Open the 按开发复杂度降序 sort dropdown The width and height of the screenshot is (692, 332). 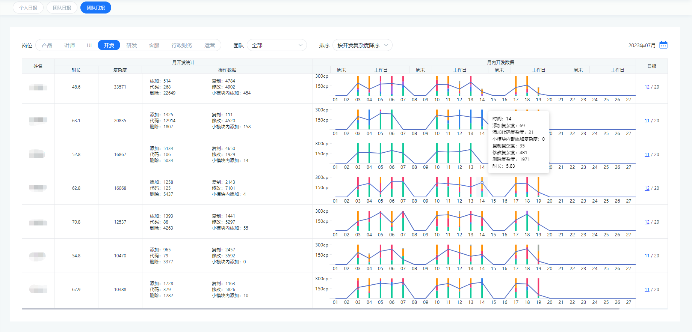click(x=363, y=45)
